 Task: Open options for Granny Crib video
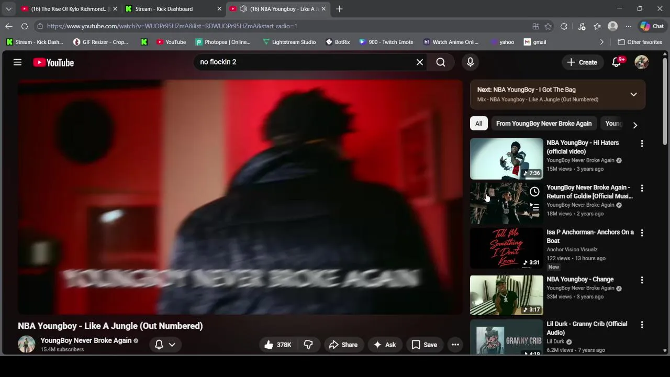(x=642, y=325)
